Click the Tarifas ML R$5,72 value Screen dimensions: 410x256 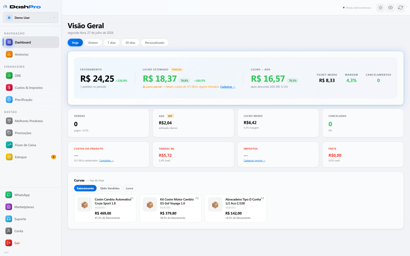165,155
